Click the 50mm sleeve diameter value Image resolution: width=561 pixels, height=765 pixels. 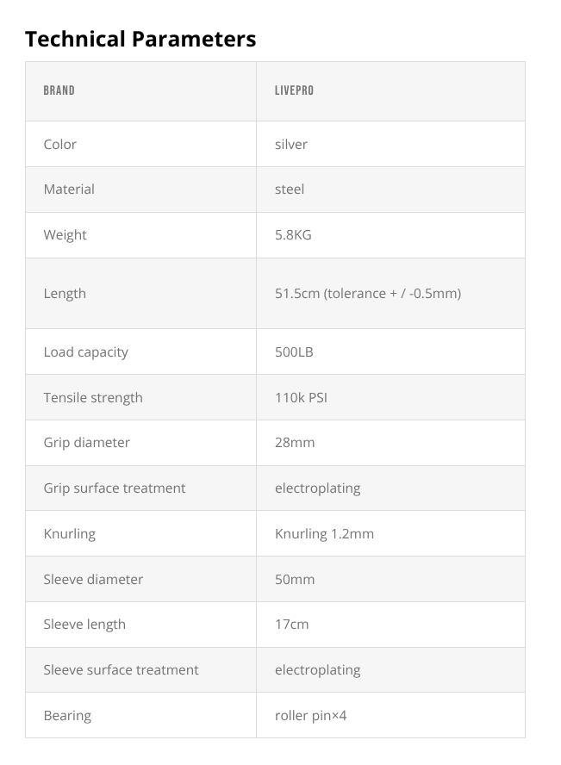[295, 579]
